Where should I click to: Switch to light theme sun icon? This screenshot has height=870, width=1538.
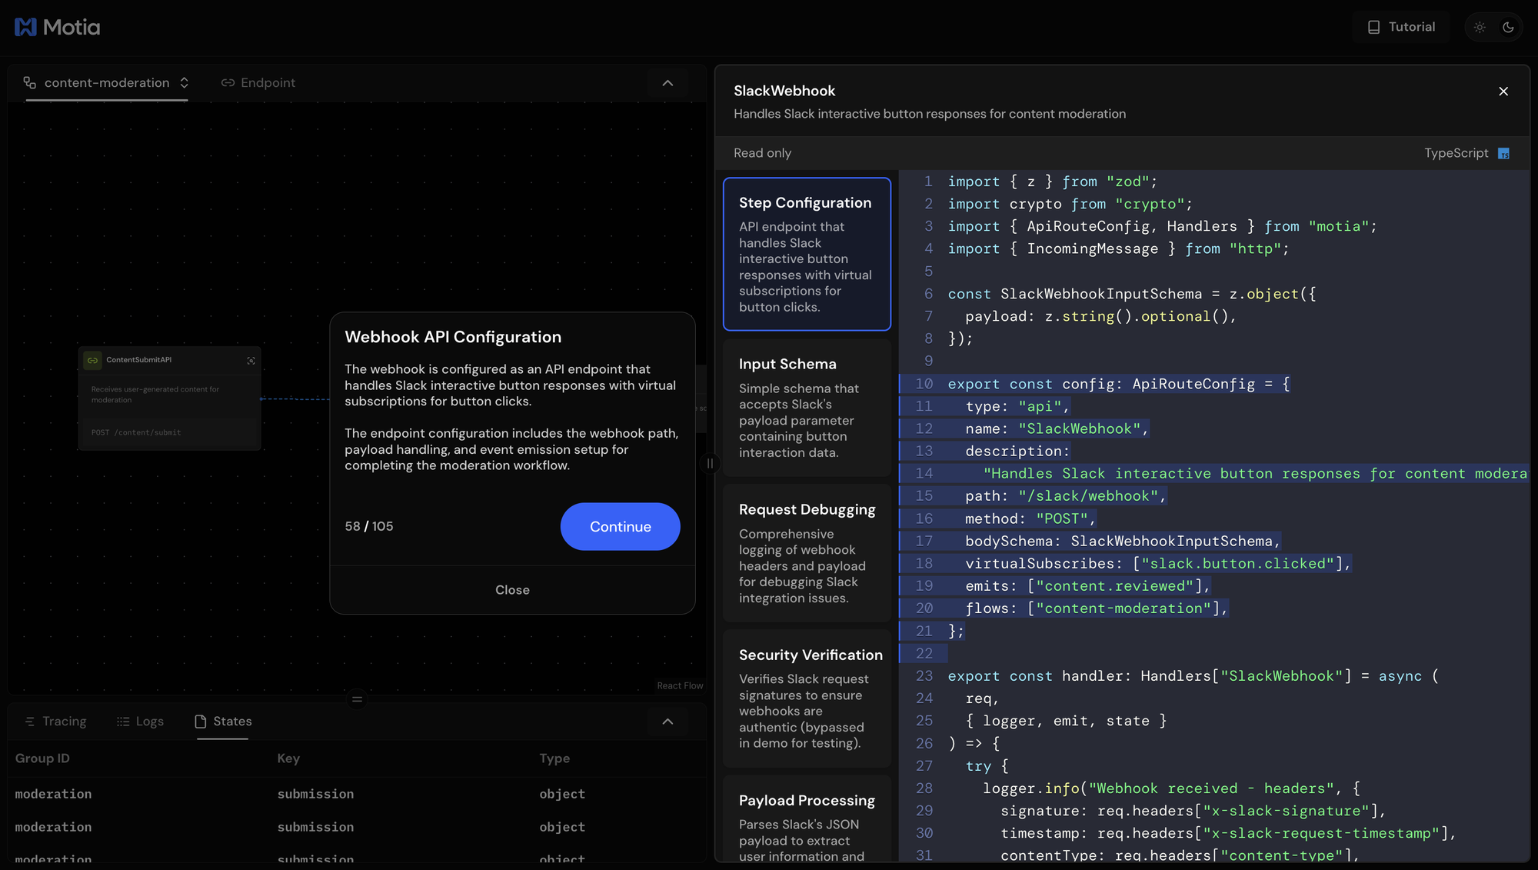(x=1480, y=27)
